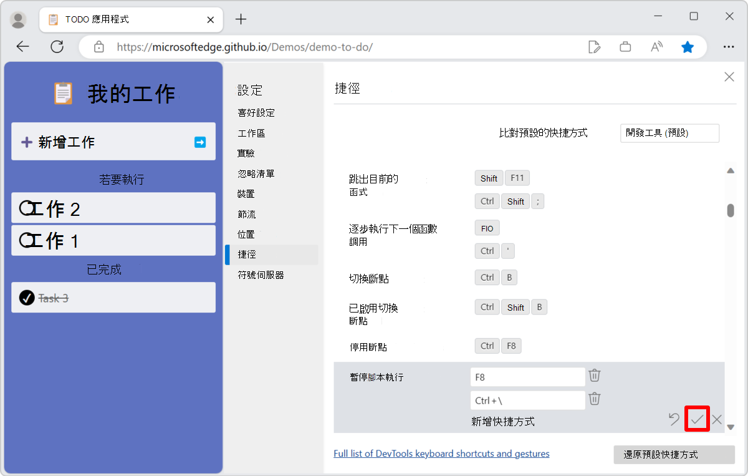Open the 開發工具 (預設) preset selector
The image size is (748, 476).
pyautogui.click(x=669, y=133)
